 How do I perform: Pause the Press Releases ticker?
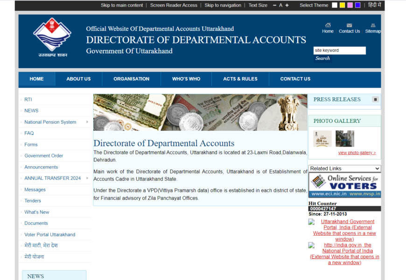click(x=375, y=99)
